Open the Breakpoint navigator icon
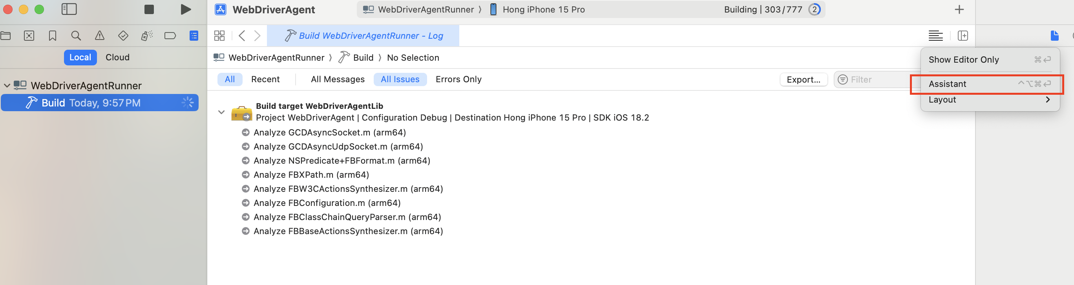This screenshot has width=1074, height=285. coord(170,36)
